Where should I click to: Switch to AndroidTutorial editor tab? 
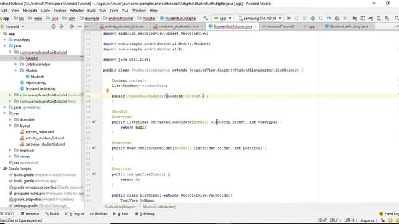[x=280, y=26]
